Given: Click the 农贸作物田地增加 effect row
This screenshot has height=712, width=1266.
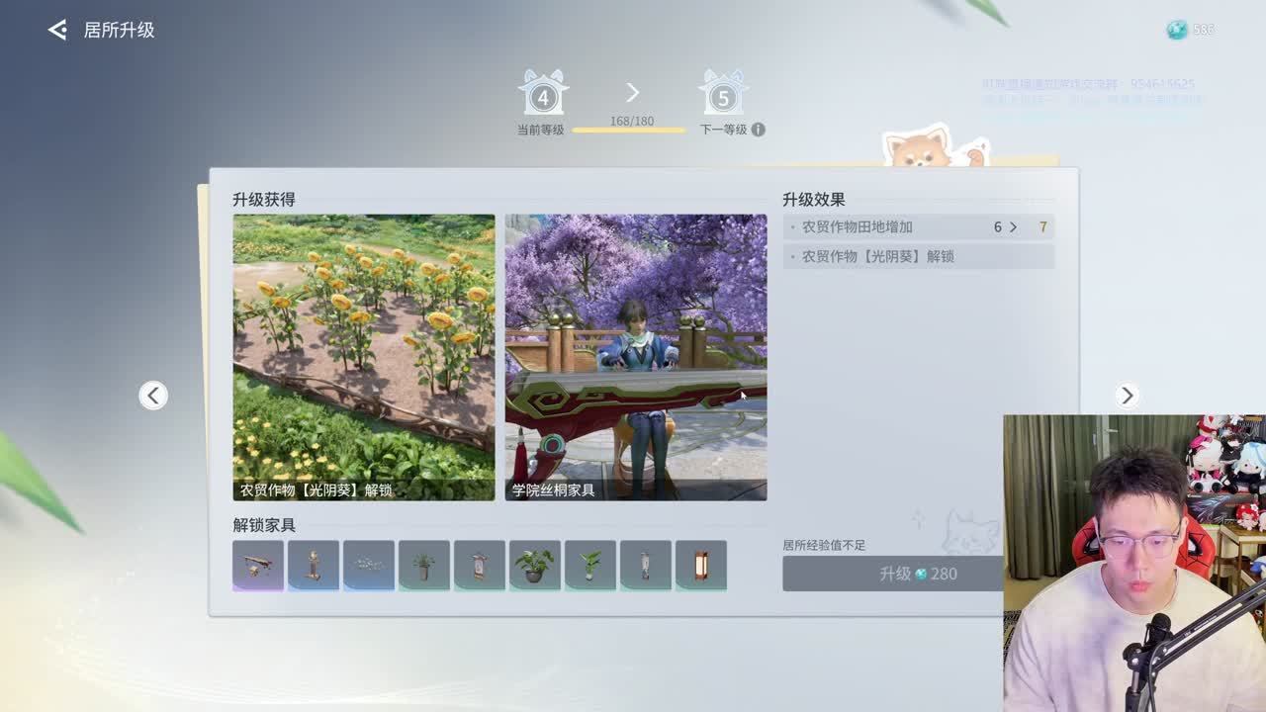Looking at the screenshot, I should (x=918, y=227).
